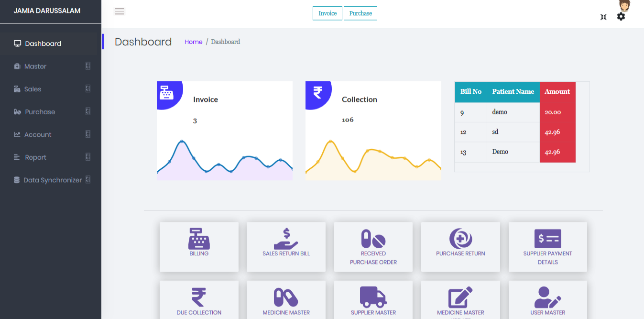Toggle the hamburger sidebar menu

tap(120, 11)
